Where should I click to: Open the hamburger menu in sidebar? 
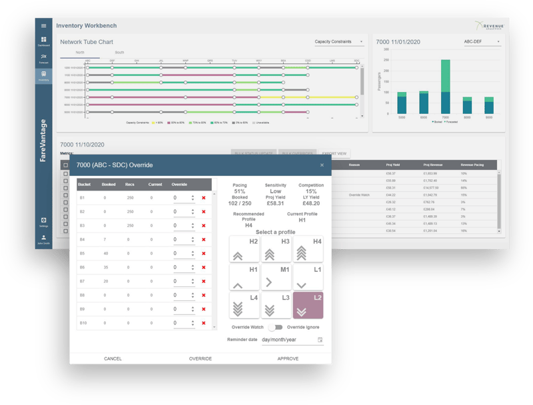click(x=43, y=25)
